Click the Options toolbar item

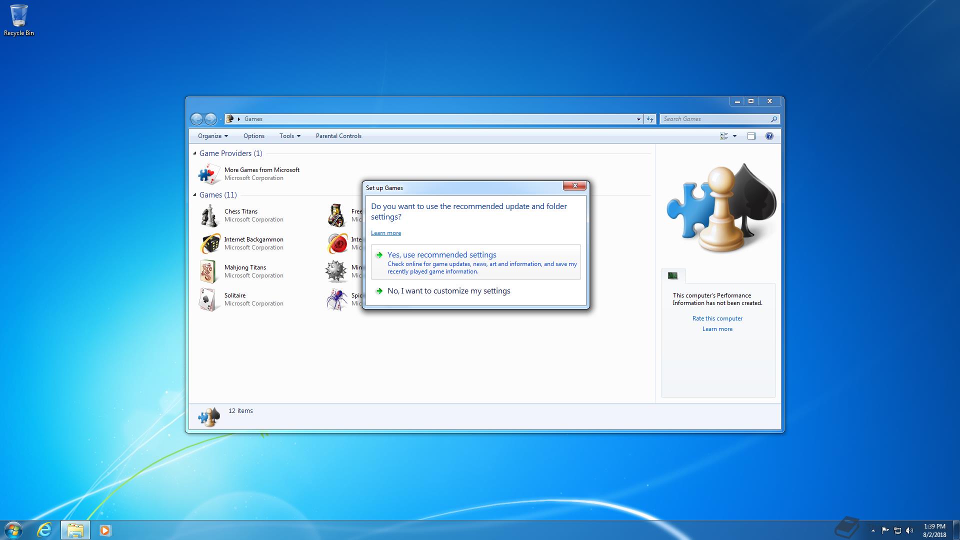click(254, 136)
